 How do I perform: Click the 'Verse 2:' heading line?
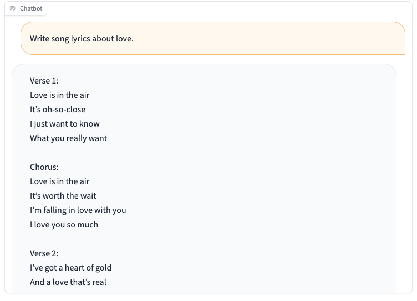(x=44, y=253)
